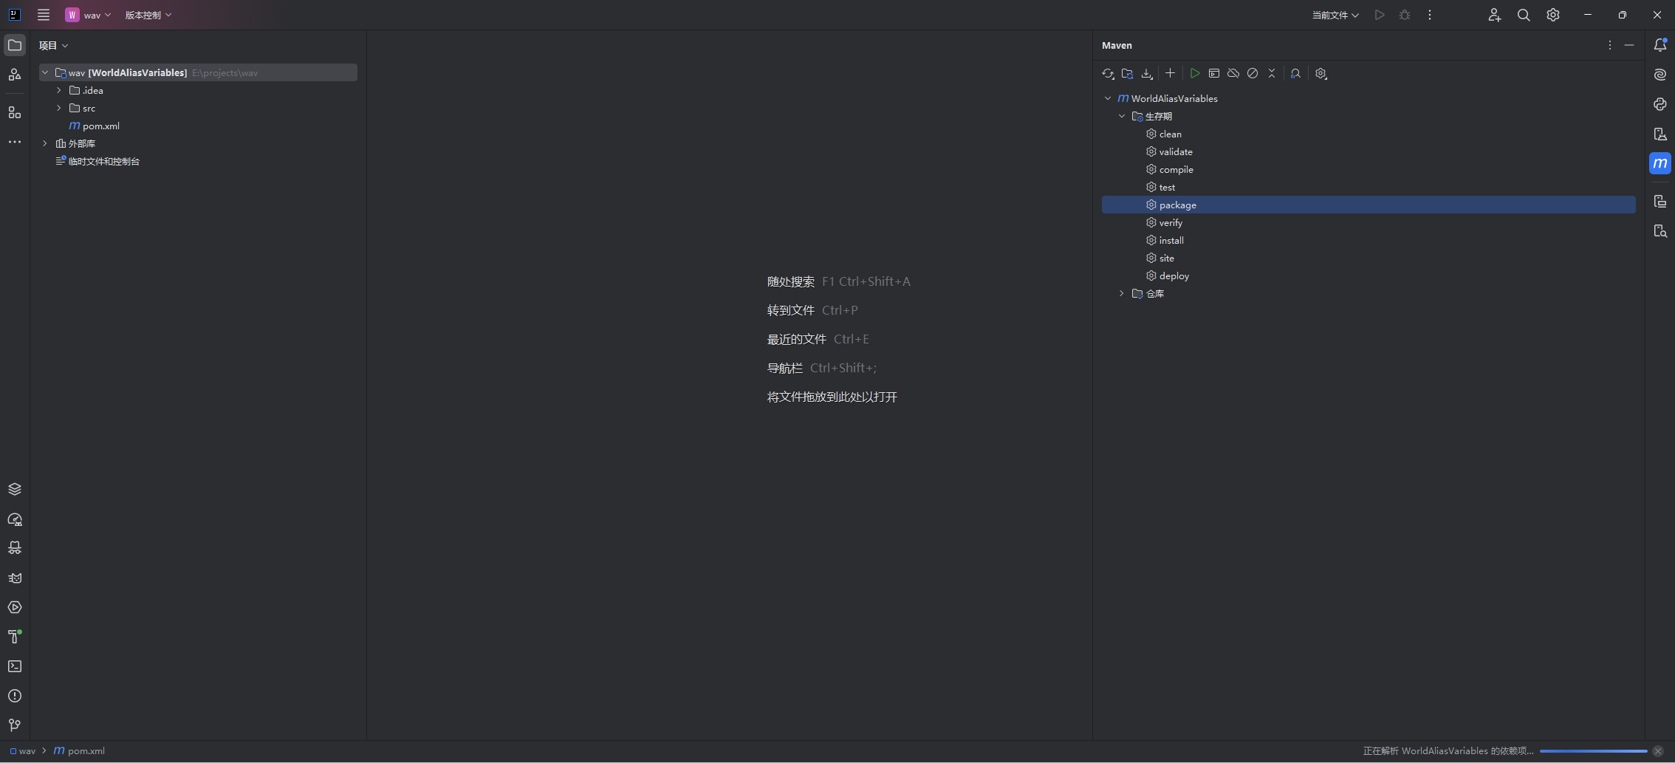Expand the src folder
The image size is (1675, 763).
coord(59,108)
